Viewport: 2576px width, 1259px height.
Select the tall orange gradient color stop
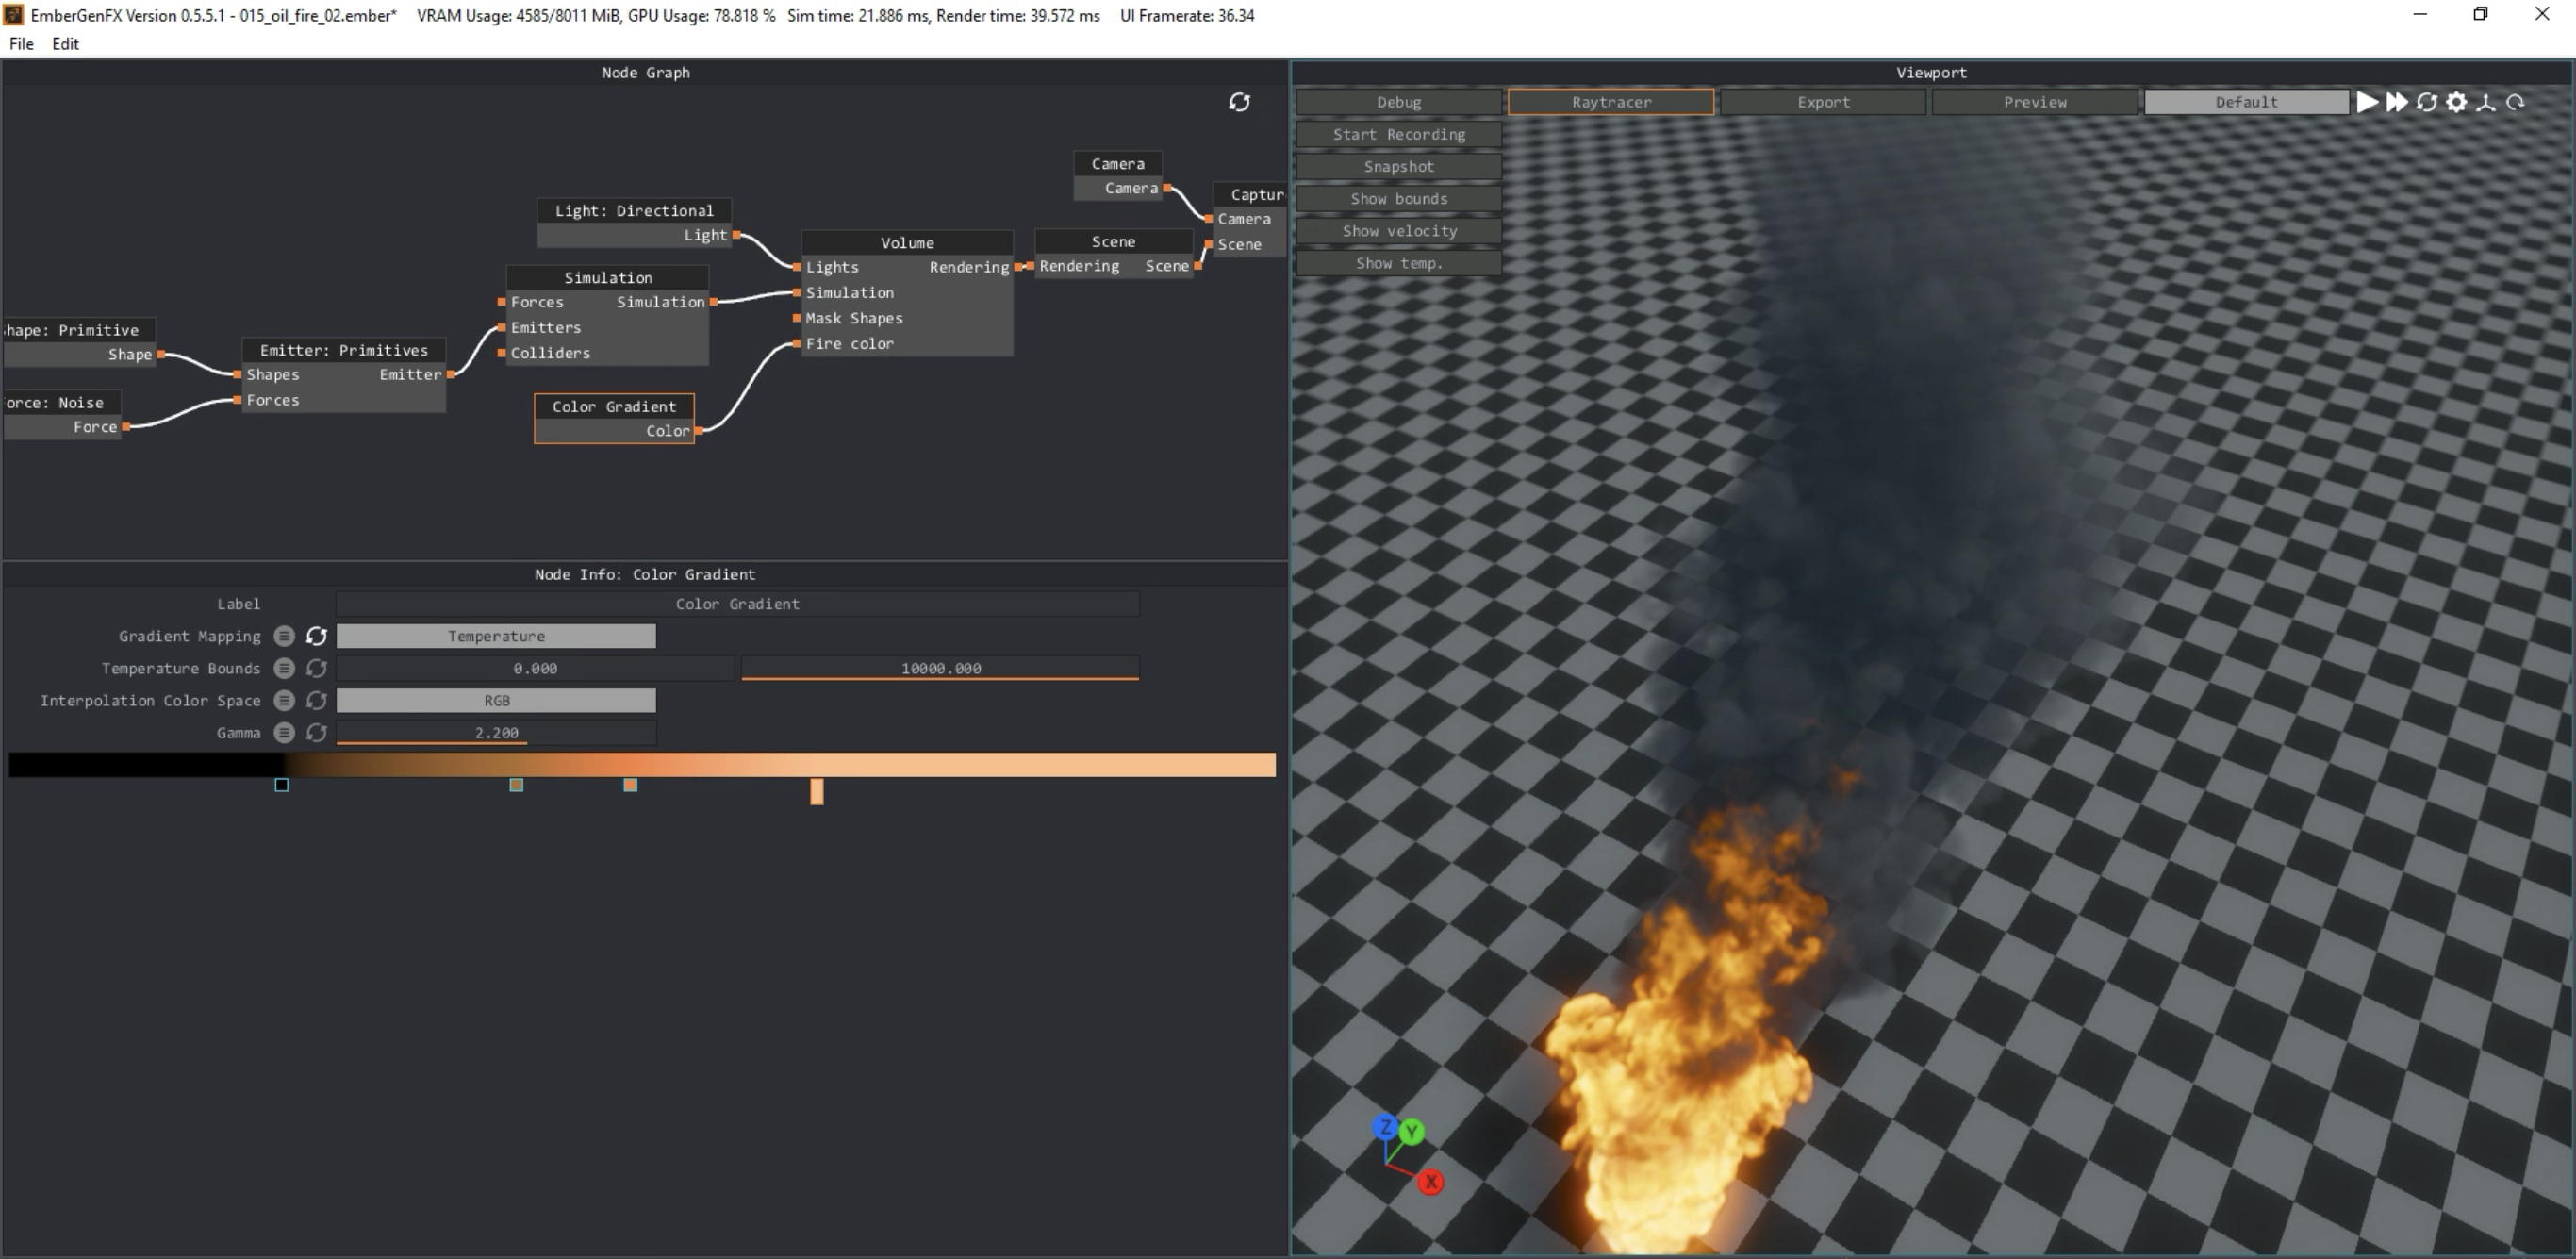point(817,791)
